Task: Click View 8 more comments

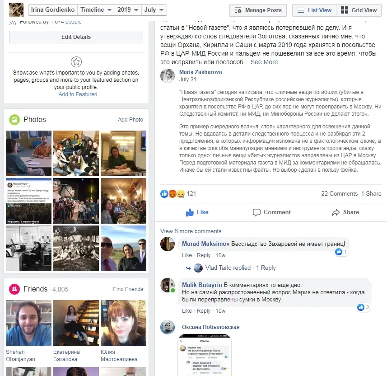Action: 191,231
